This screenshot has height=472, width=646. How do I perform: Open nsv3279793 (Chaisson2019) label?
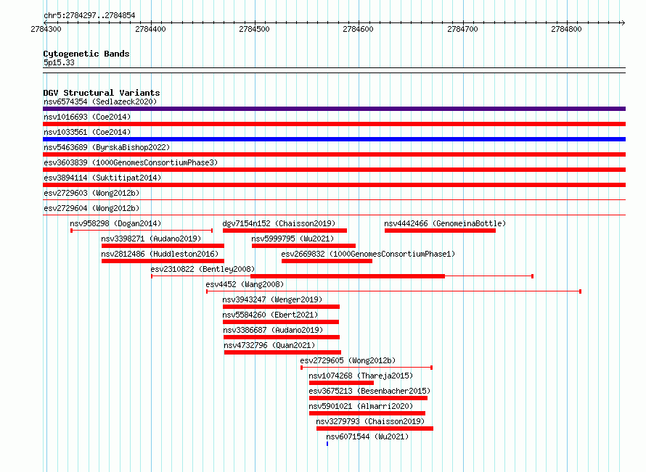[370, 421]
